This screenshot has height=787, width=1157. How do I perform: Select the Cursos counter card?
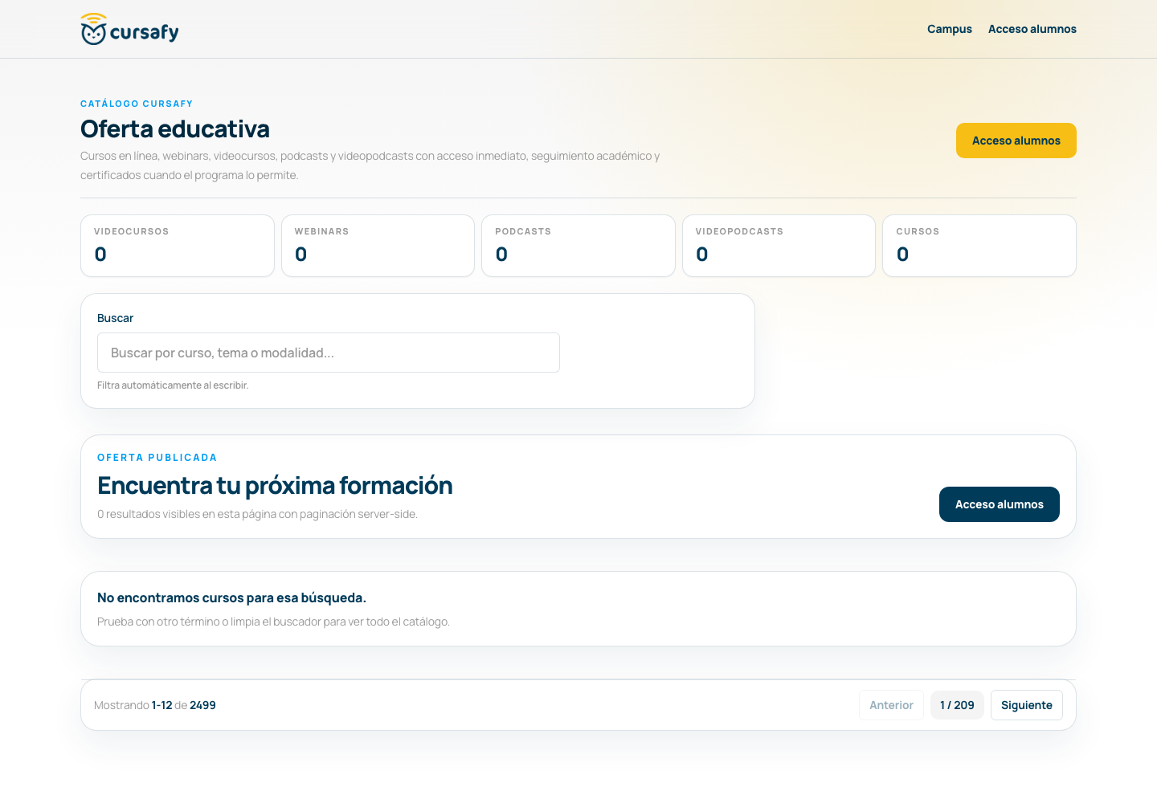pos(979,246)
